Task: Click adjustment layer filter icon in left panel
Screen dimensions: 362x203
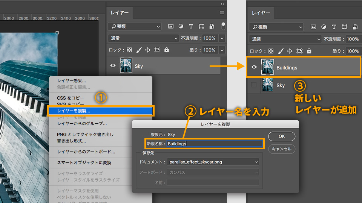Action: click(181, 26)
